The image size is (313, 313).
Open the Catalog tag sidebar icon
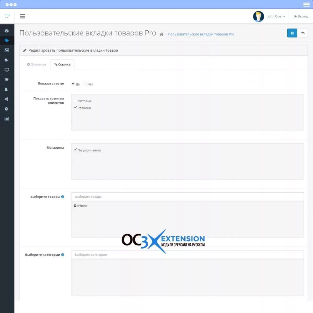coord(7,40)
